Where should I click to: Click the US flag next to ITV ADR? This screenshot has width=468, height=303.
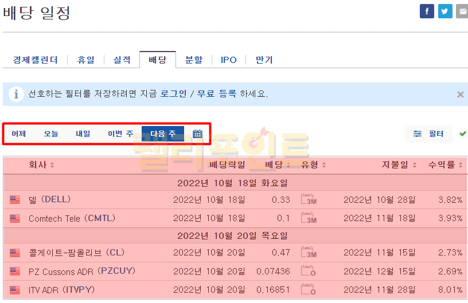coord(15,290)
